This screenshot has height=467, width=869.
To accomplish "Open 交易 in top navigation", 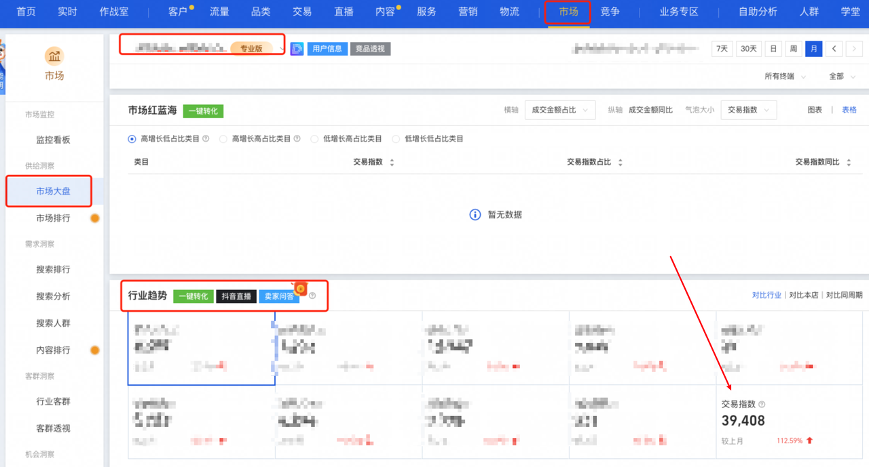I will 302,12.
